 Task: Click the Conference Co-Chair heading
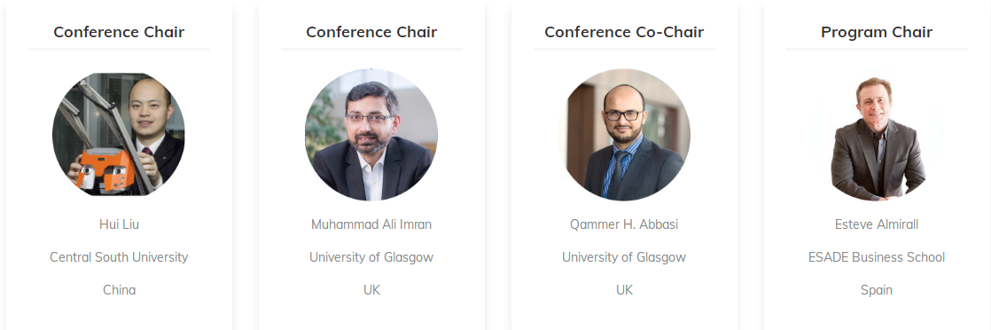pyautogui.click(x=624, y=32)
